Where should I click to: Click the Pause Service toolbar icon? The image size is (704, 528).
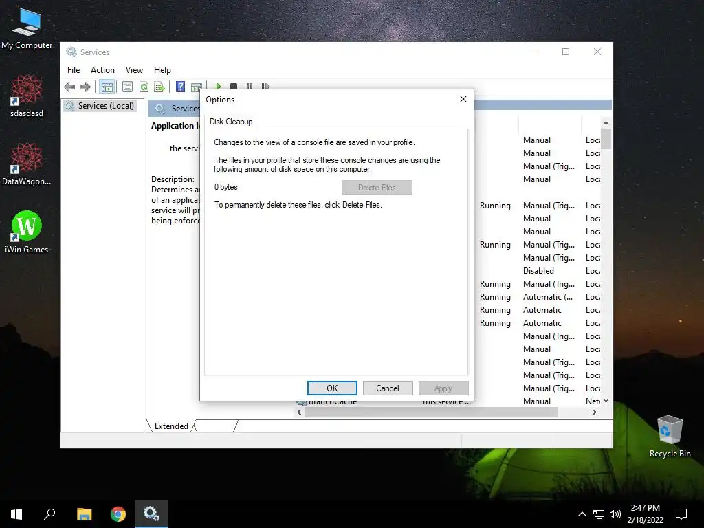[249, 86]
